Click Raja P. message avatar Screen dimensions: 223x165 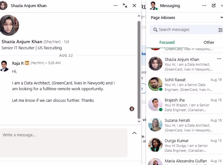[4, 66]
